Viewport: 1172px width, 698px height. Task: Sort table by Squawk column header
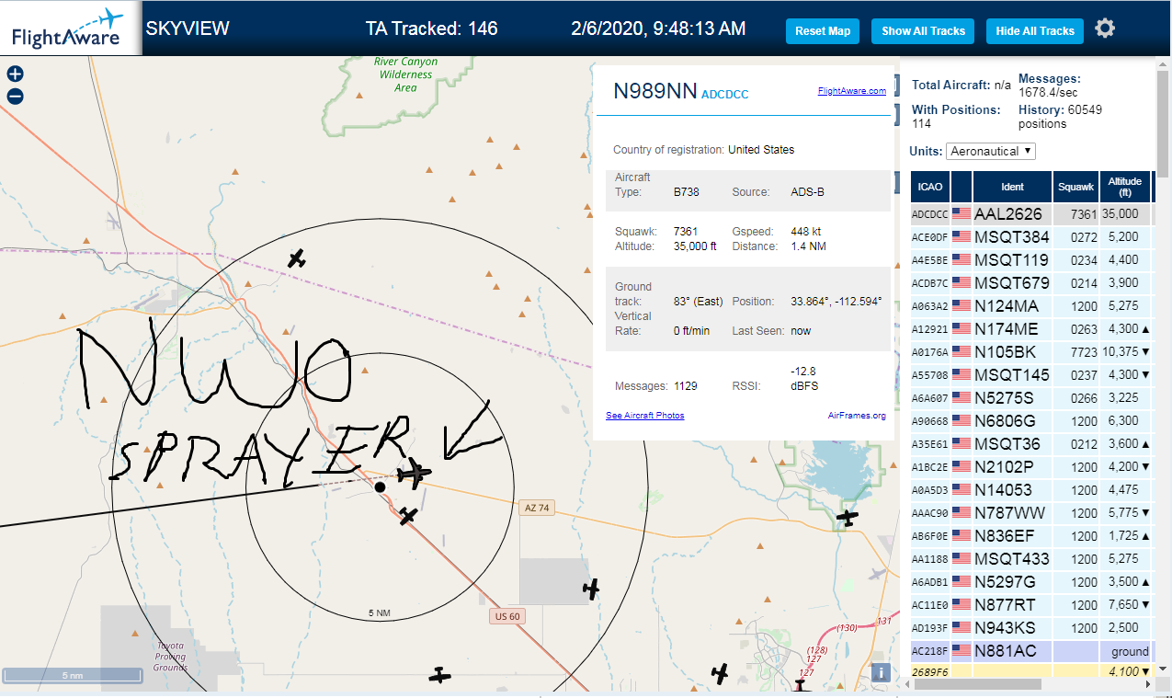pos(1076,187)
